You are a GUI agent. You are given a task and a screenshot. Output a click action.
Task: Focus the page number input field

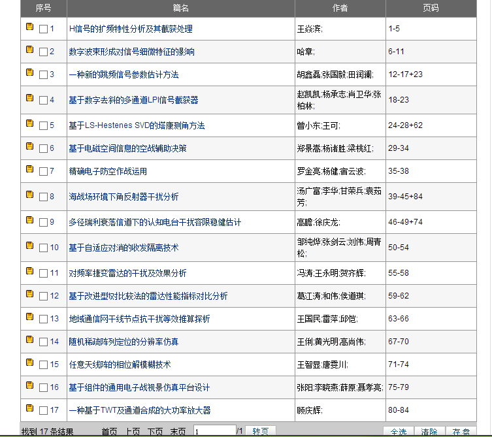215,431
